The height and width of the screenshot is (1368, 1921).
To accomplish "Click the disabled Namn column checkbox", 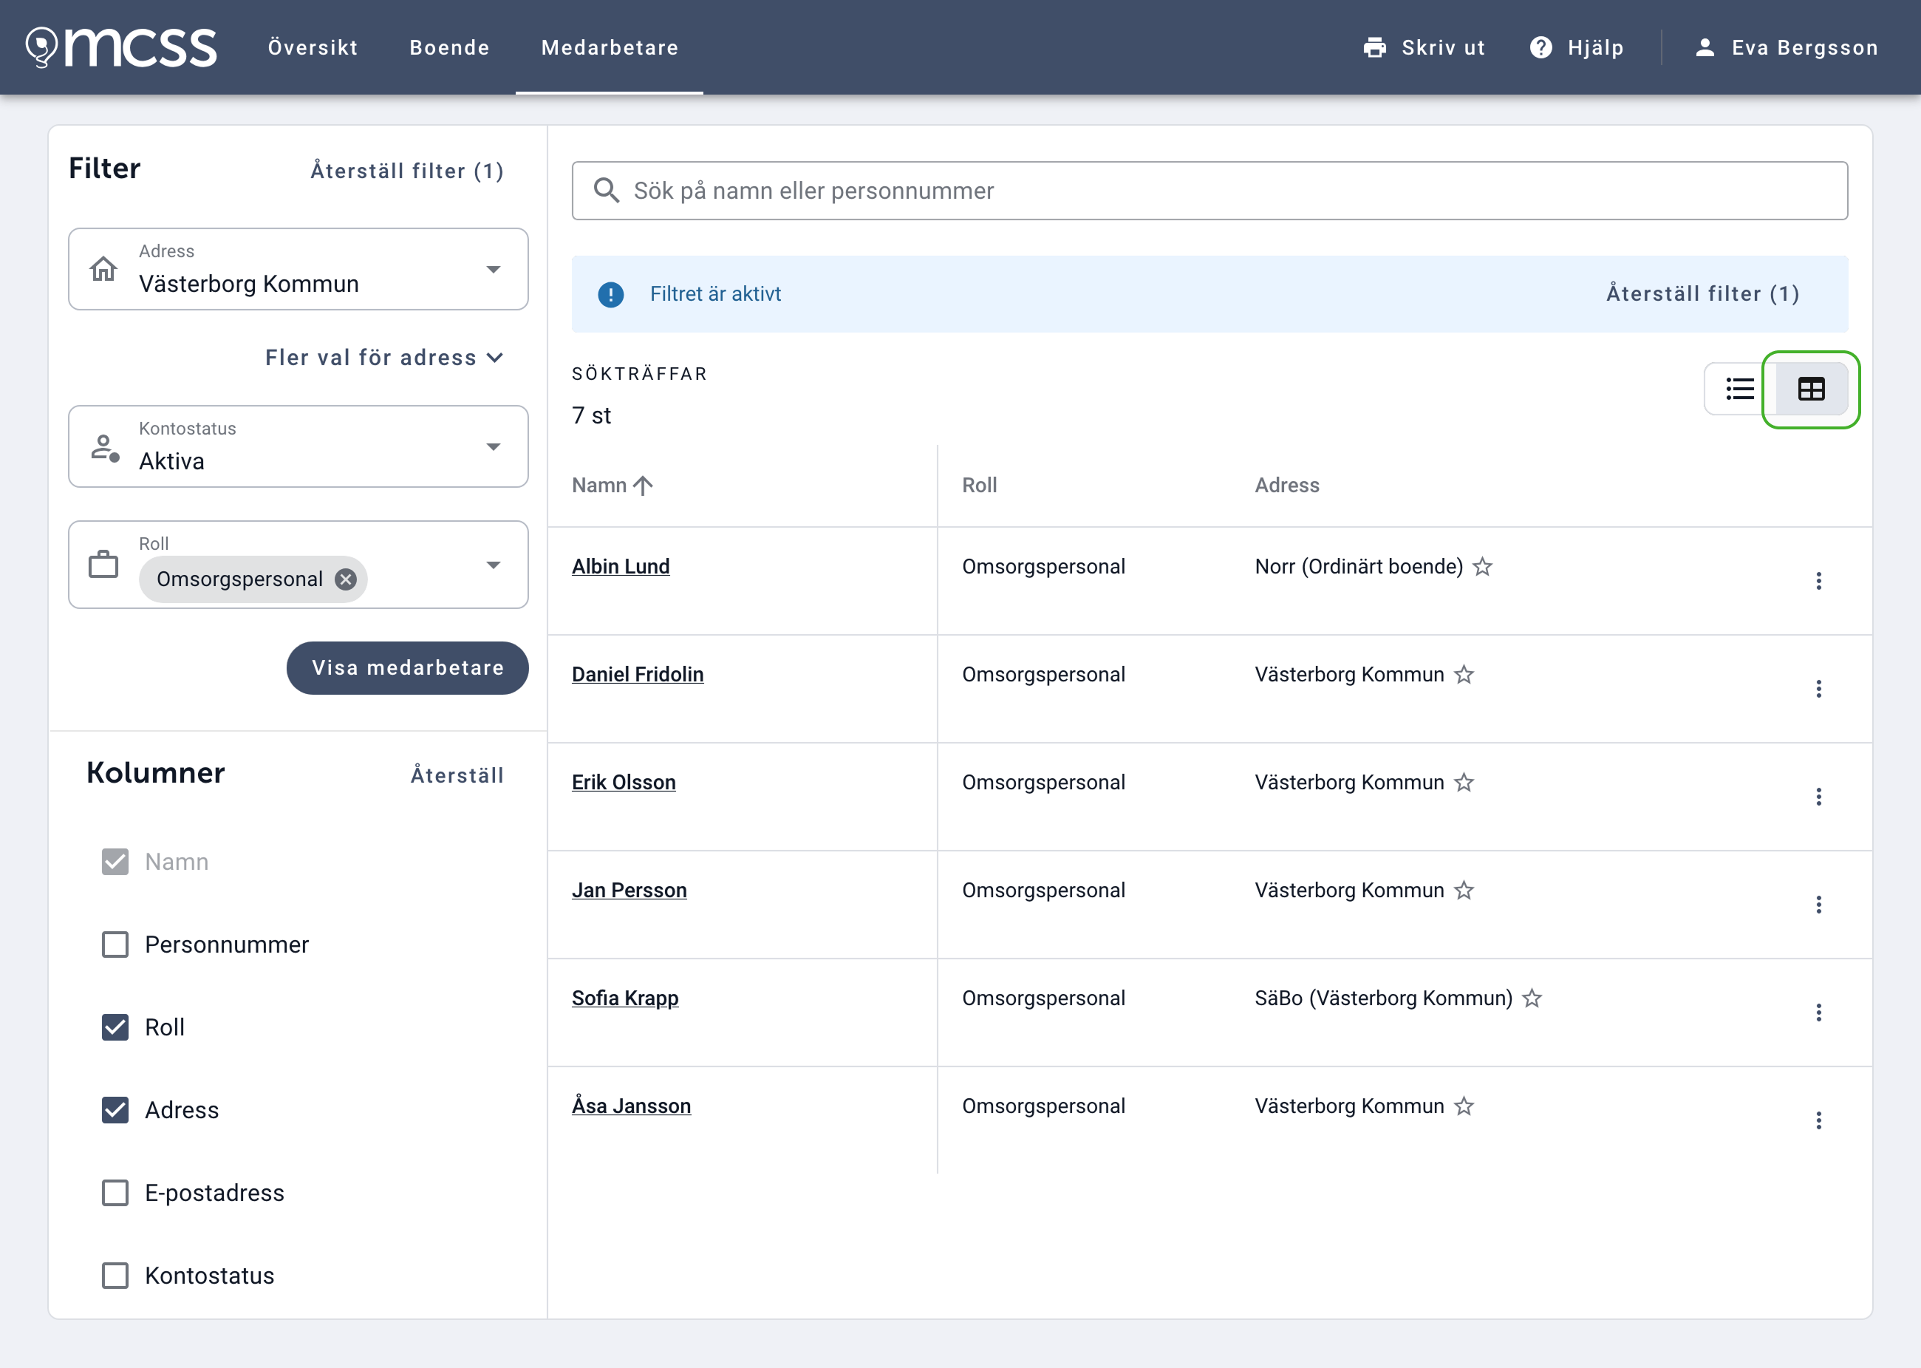I will [x=115, y=862].
